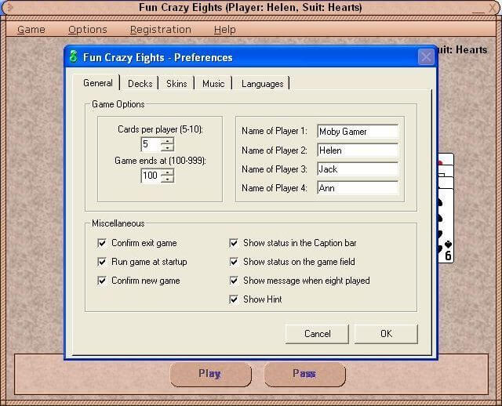Image resolution: width=502 pixels, height=406 pixels.
Task: Toggle the Confirm new game checkbox
Action: 102,281
